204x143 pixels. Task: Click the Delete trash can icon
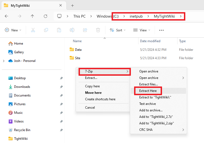point(98,30)
